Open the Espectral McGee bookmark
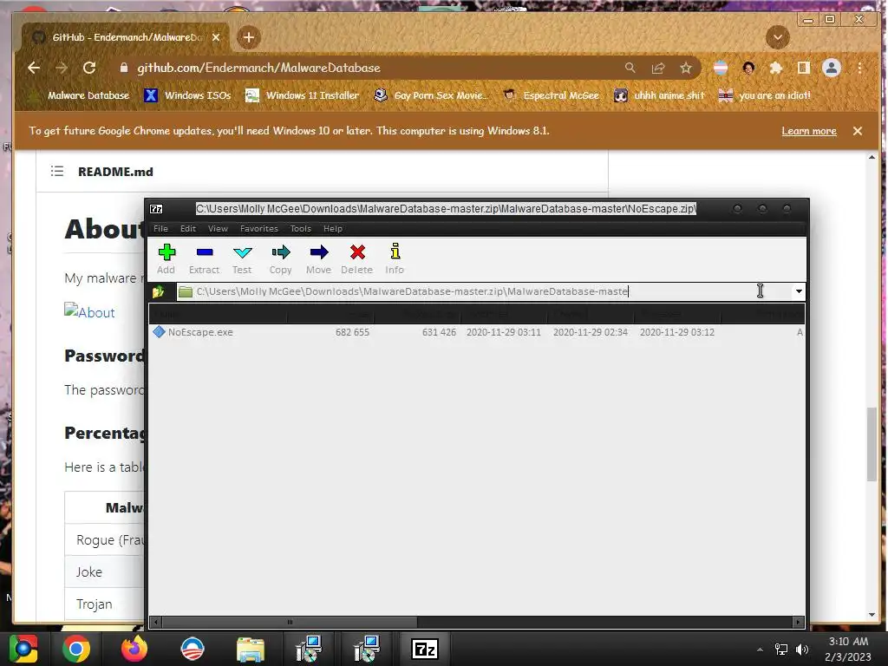888x666 pixels. [x=551, y=95]
